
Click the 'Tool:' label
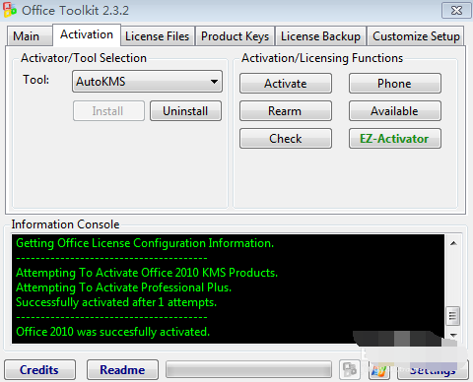(35, 80)
